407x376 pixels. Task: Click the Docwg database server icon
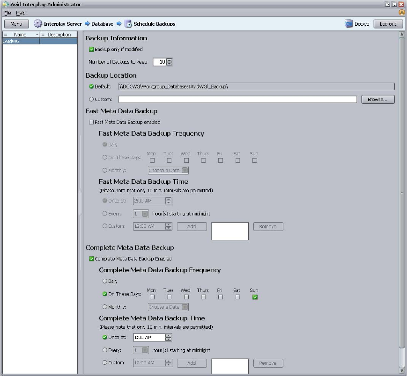[348, 23]
